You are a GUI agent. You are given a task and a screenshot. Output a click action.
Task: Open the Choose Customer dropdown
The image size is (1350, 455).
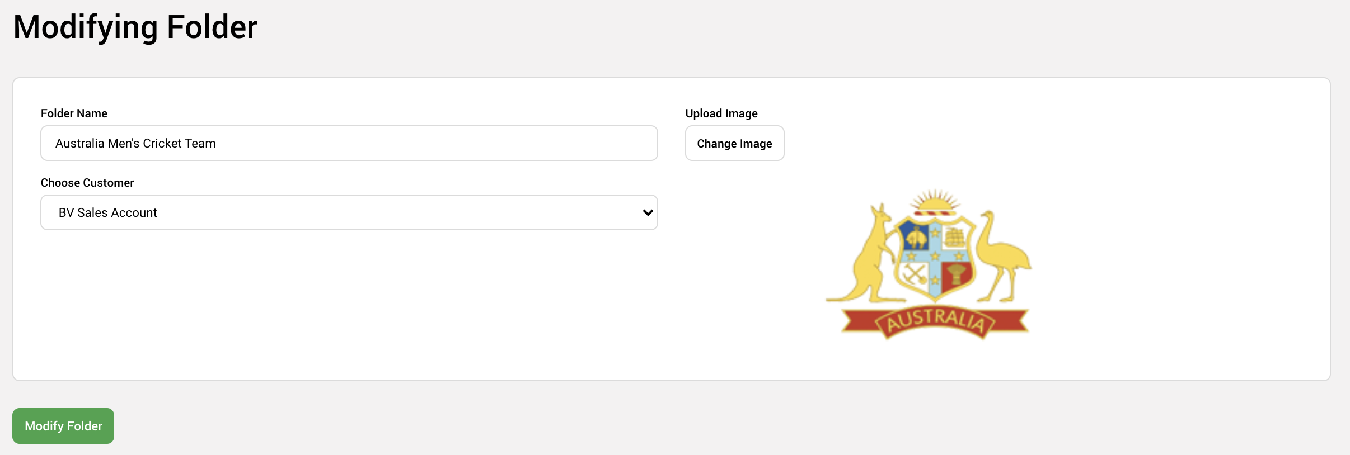[349, 212]
